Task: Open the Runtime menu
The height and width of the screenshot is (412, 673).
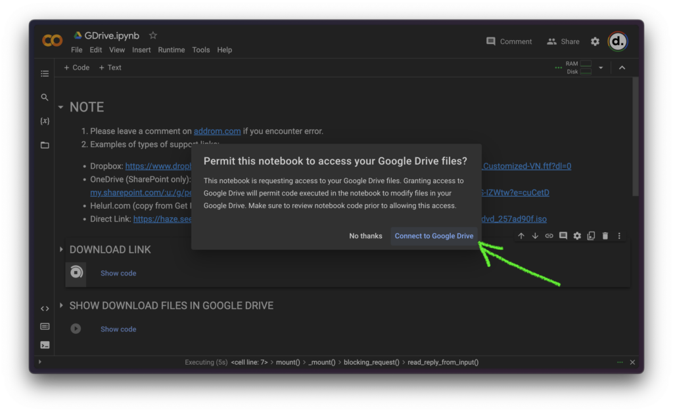Action: coord(172,50)
